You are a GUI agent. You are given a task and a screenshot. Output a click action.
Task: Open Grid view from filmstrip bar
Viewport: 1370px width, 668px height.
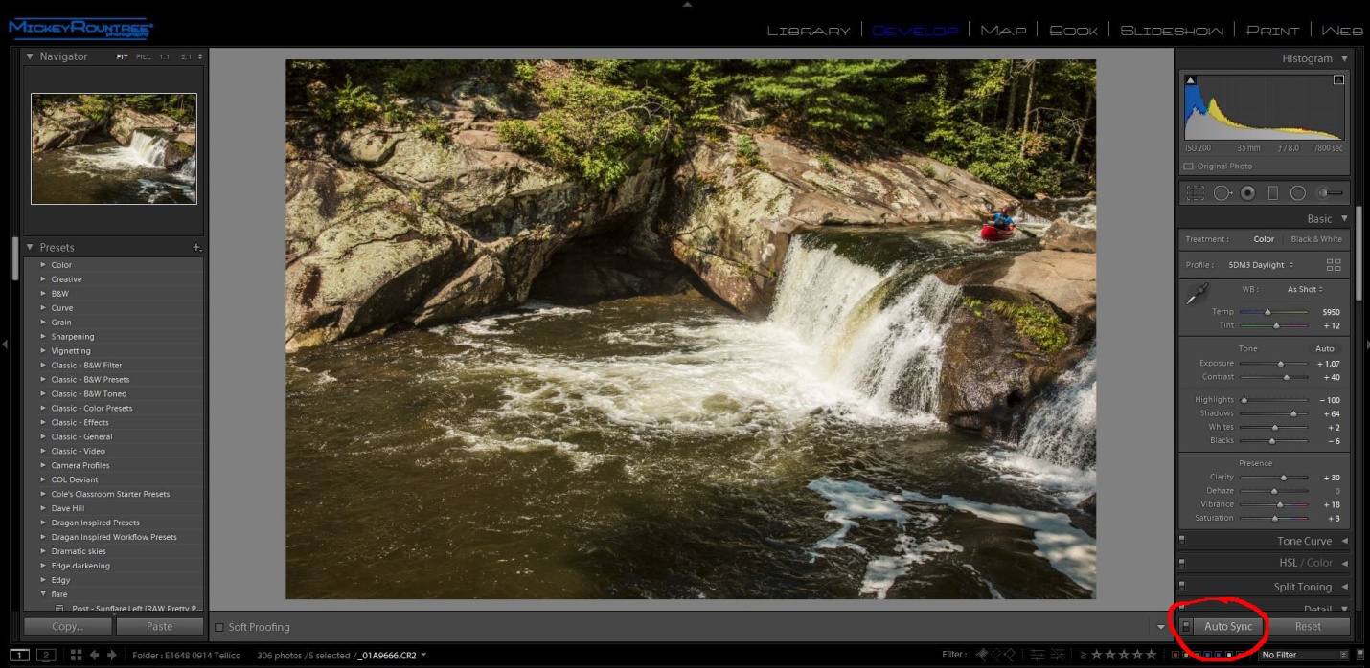[76, 655]
